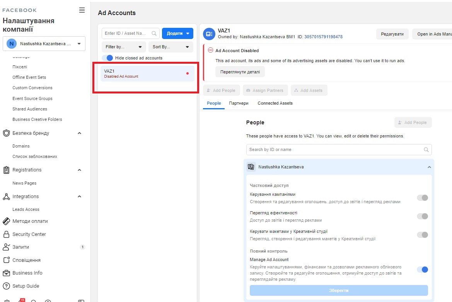Click the clipboard icon beside Registrations
The height and width of the screenshot is (302, 452).
(6, 170)
